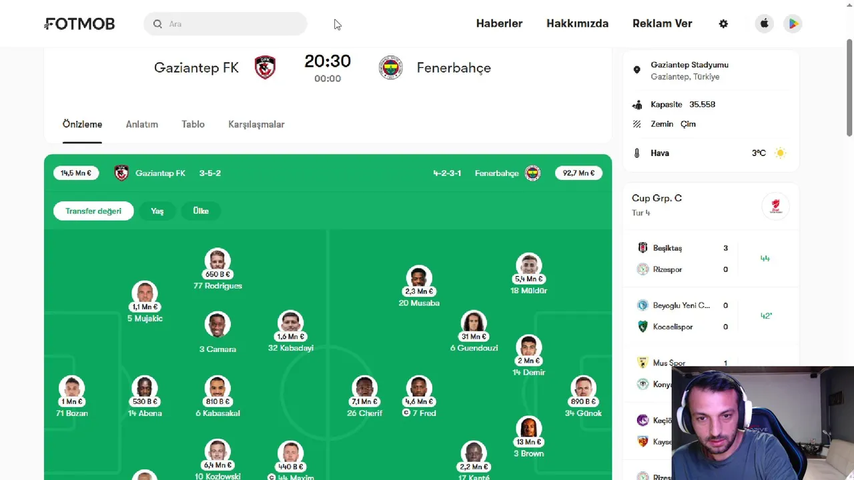The width and height of the screenshot is (854, 480).
Task: Switch lineup view to Ülke
Action: 201,211
